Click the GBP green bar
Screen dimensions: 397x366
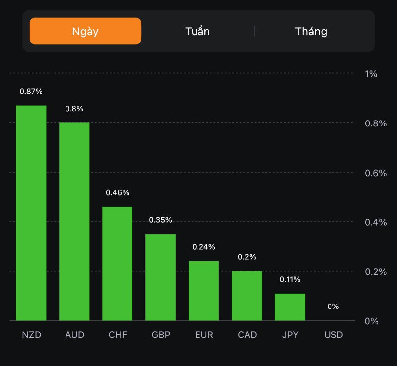pos(161,277)
